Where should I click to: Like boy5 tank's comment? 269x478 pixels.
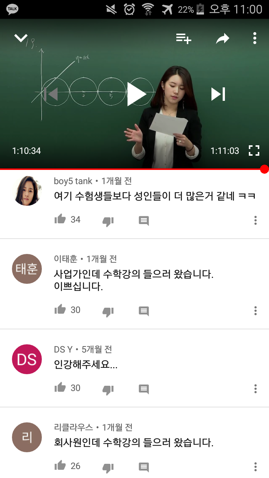pos(60,219)
